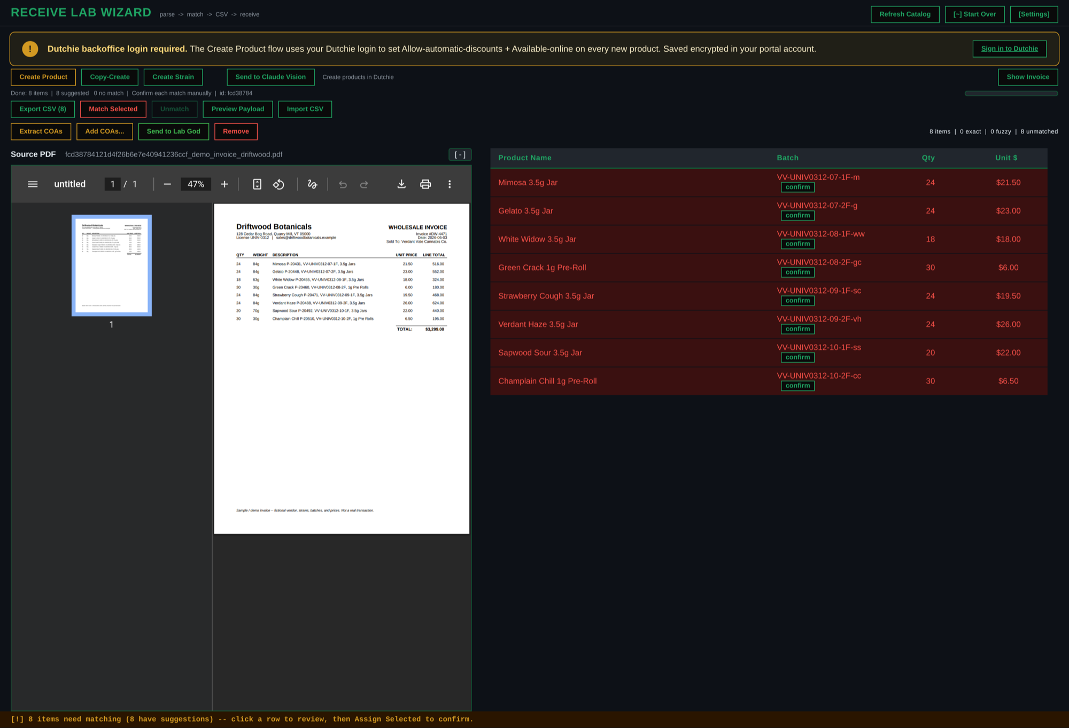Open Settings
The image size is (1069, 728).
(x=1034, y=14)
